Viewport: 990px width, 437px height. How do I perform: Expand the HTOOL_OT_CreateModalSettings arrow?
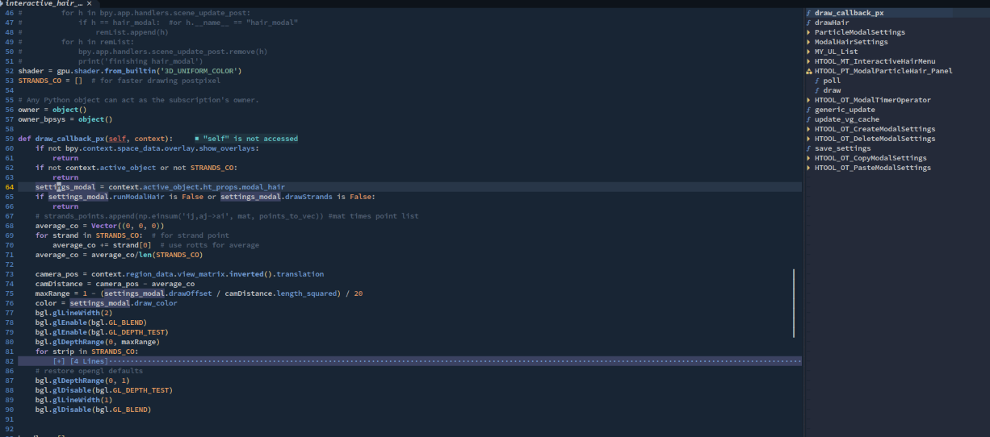click(809, 129)
